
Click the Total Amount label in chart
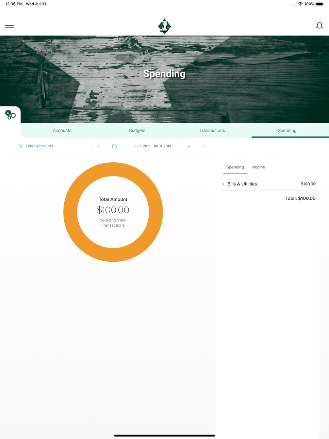click(113, 199)
